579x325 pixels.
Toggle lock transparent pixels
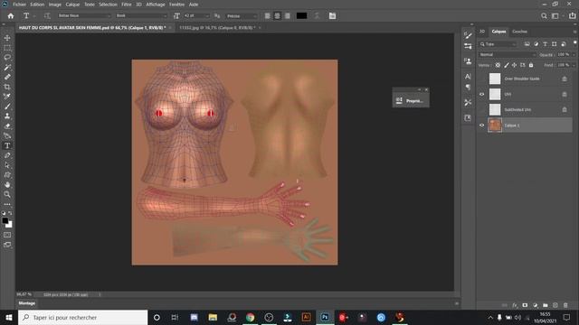[498, 65]
